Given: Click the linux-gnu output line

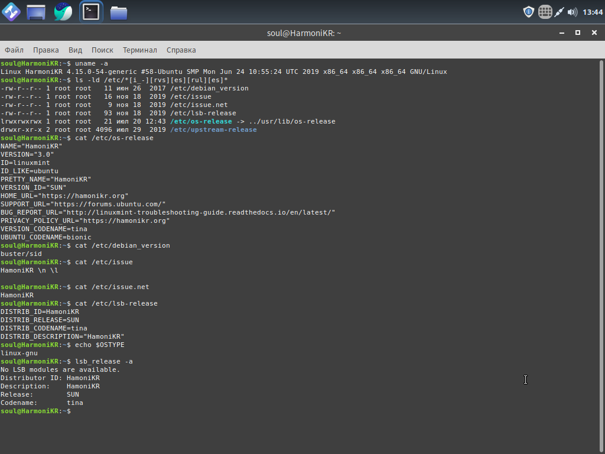Looking at the screenshot, I should pyautogui.click(x=19, y=354).
